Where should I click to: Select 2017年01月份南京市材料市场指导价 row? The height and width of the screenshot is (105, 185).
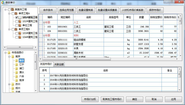108,76
